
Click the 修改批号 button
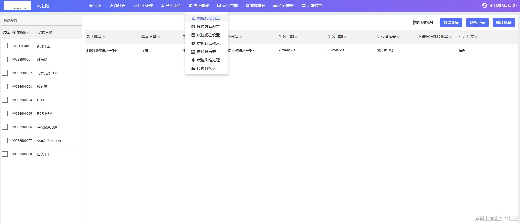coord(477,23)
